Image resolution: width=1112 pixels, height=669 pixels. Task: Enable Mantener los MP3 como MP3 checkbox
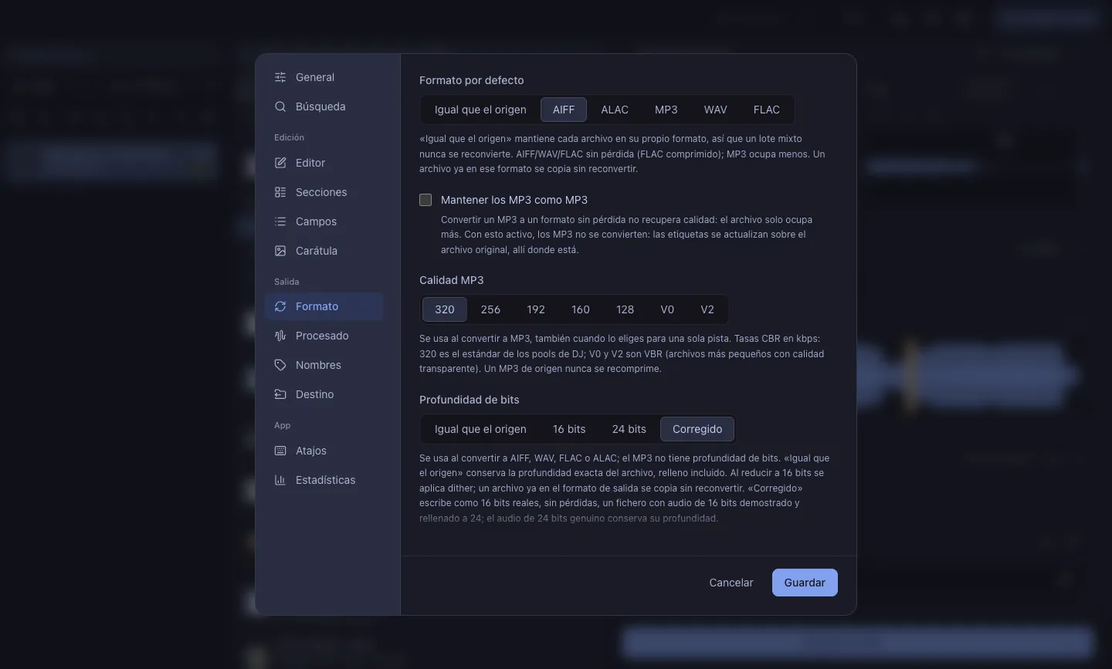coord(425,200)
